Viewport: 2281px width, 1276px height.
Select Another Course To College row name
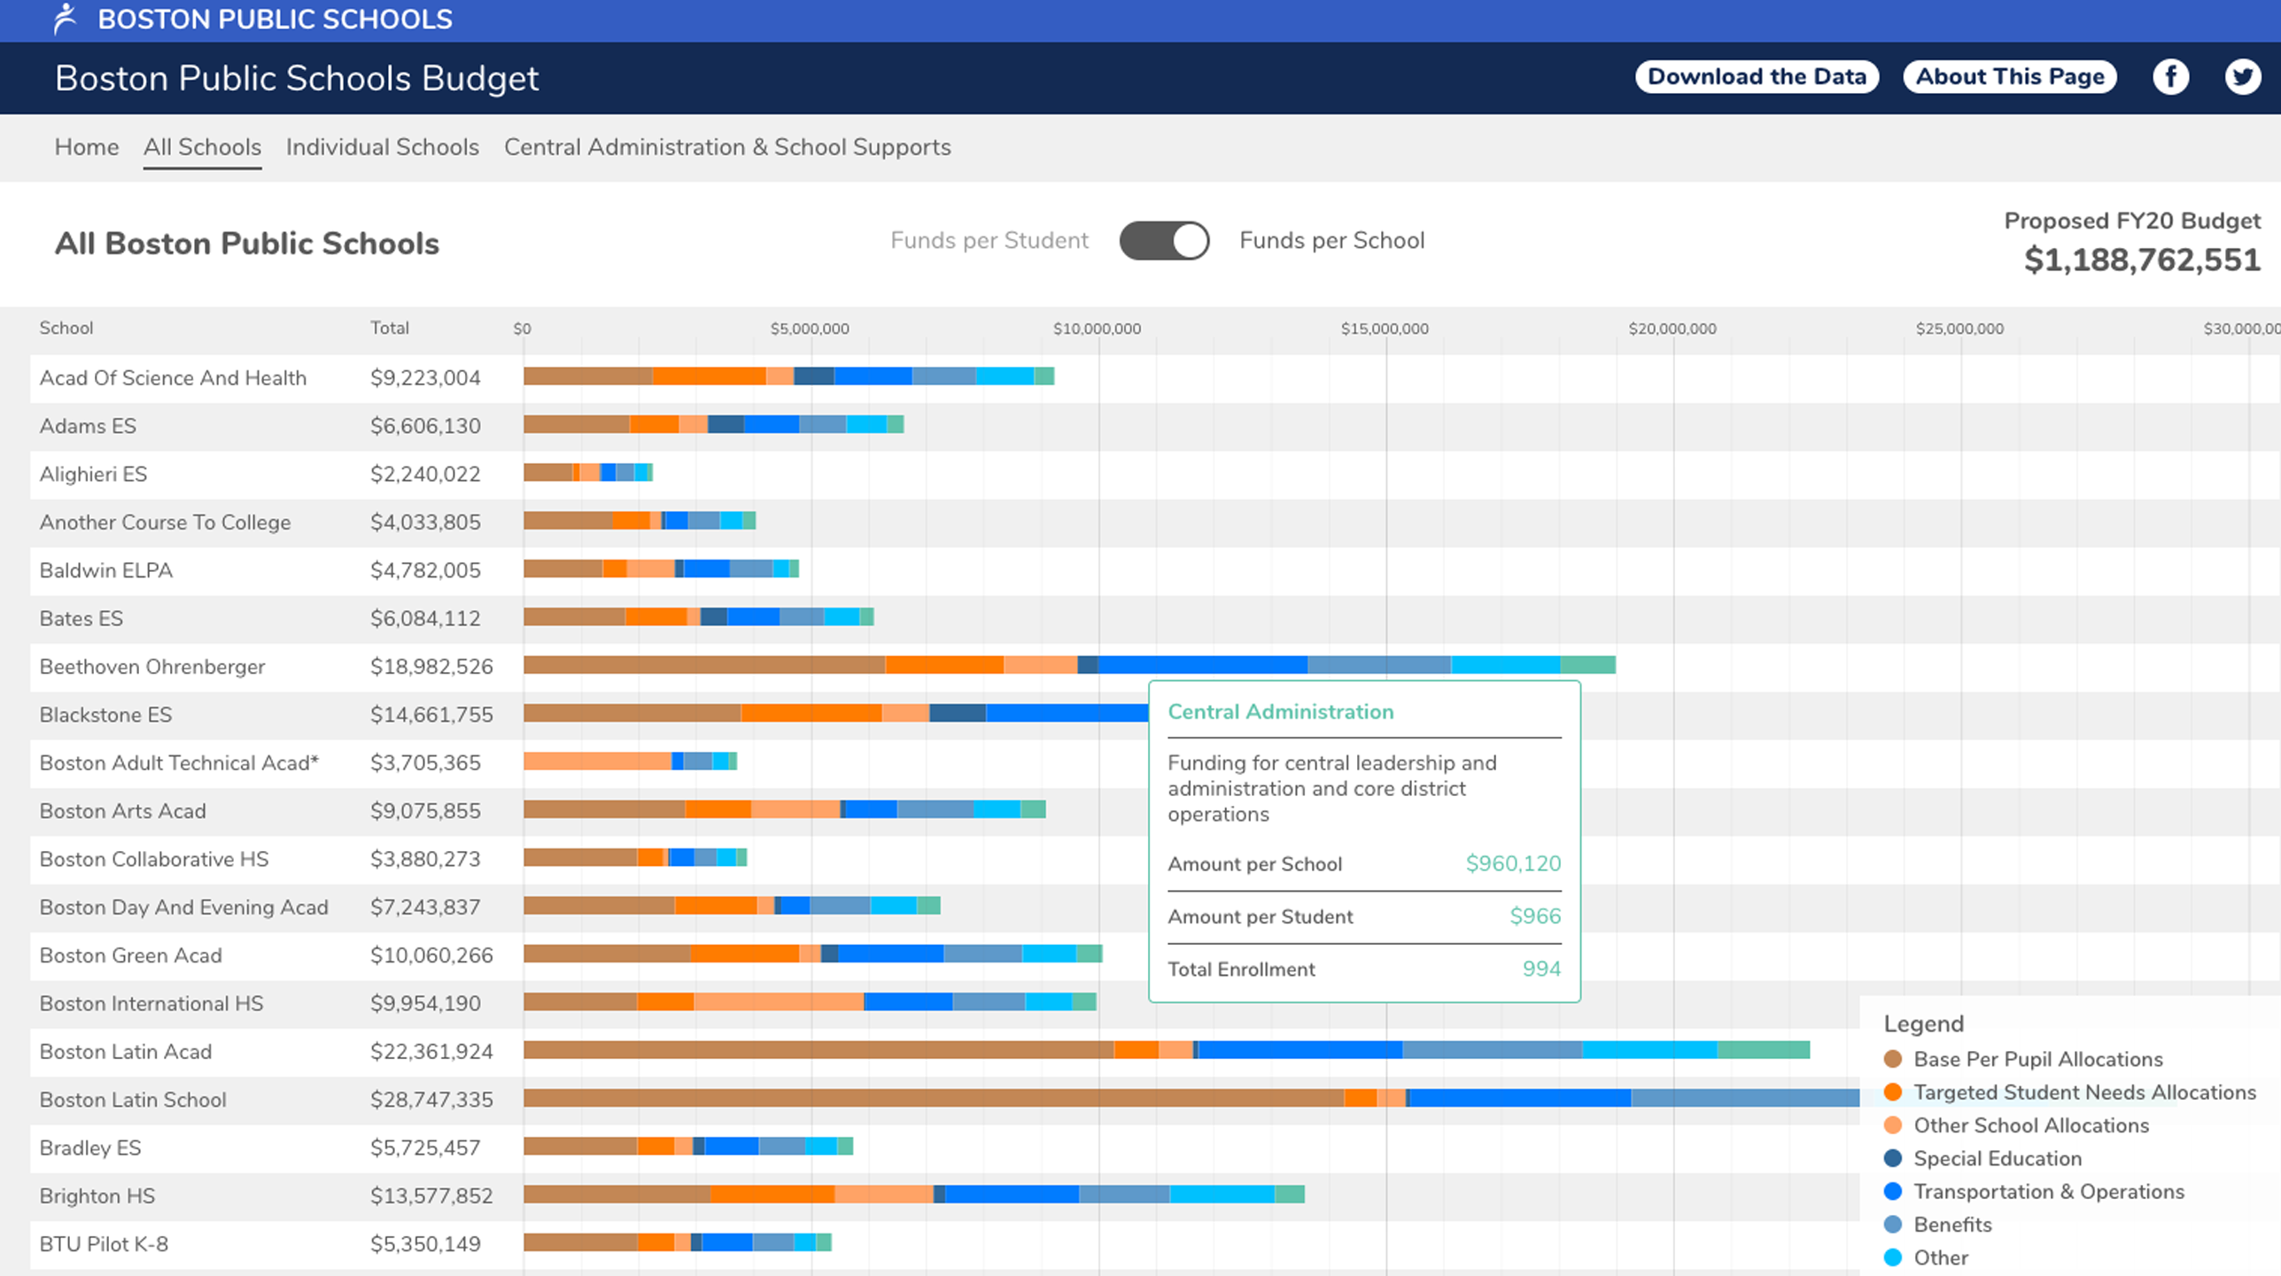(x=165, y=522)
